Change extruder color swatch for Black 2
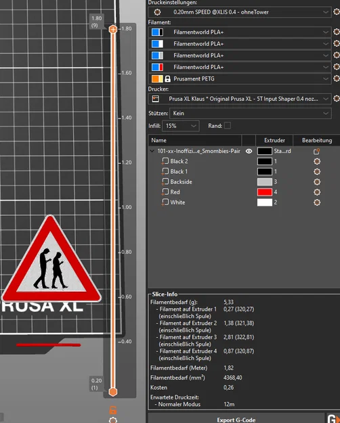The height and width of the screenshot is (423, 340). 265,161
